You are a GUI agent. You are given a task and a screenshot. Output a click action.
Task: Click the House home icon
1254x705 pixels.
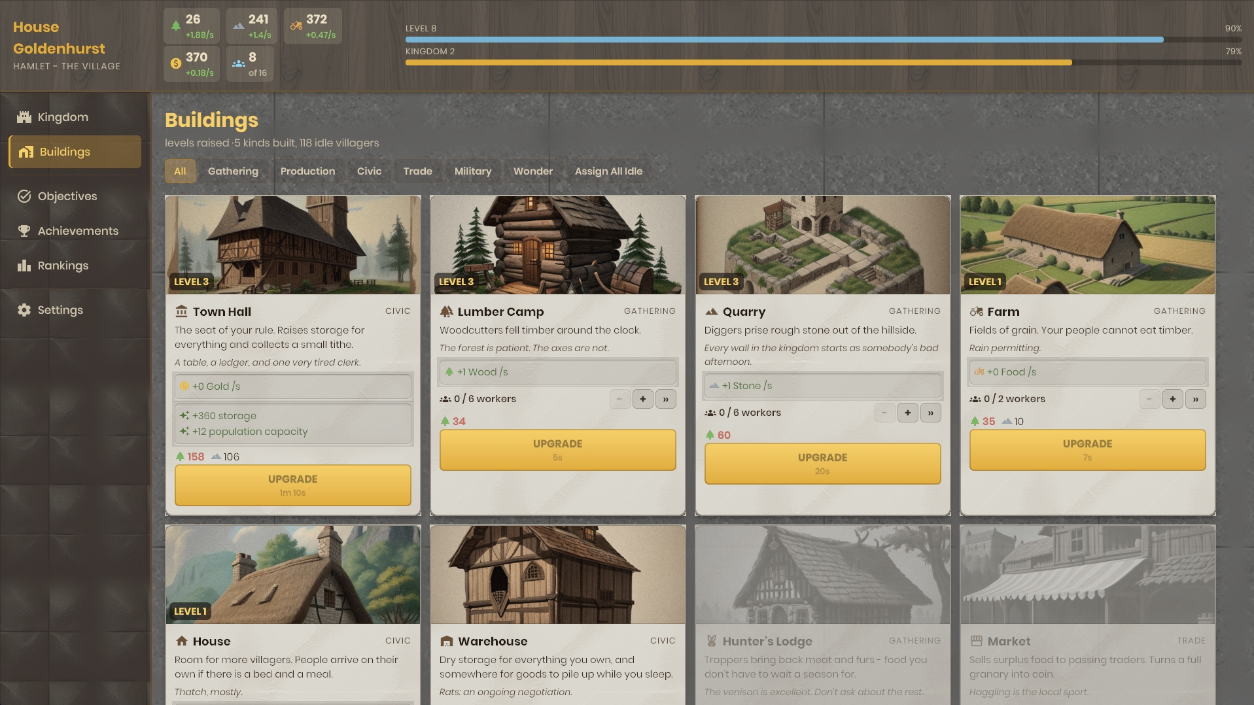[182, 641]
